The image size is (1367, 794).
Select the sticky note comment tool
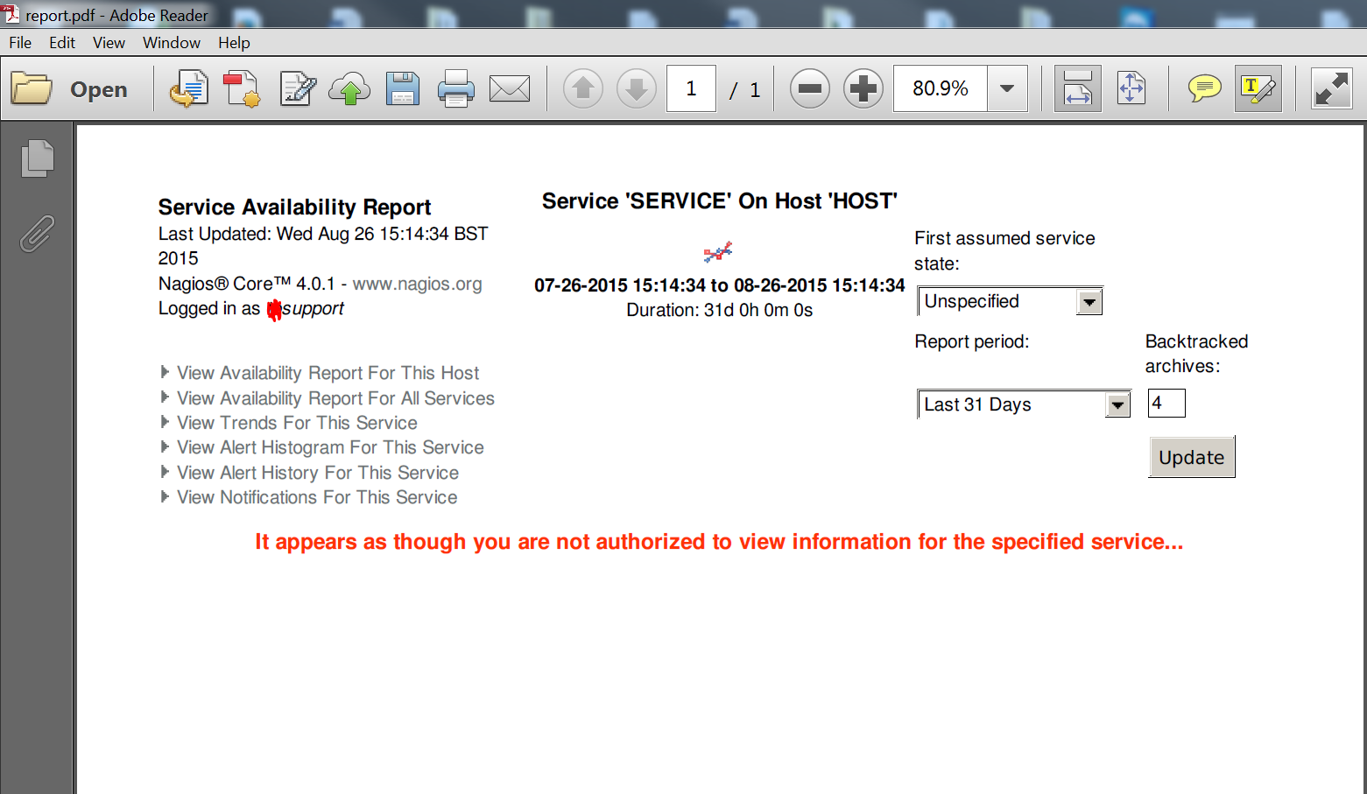click(1204, 89)
